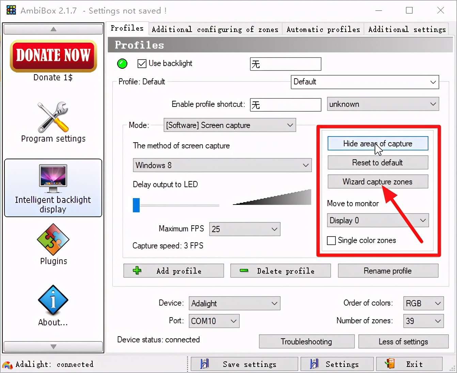Click the Adalight: connected status text

(x=54, y=364)
